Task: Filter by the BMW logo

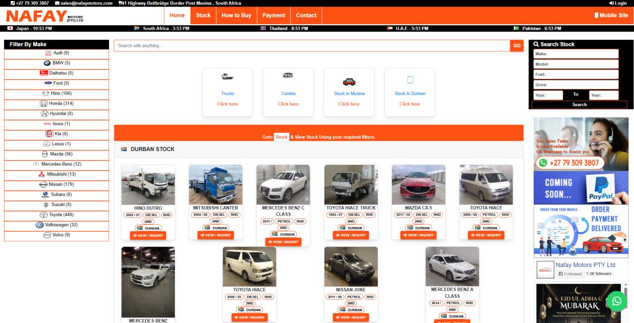Action: [x=47, y=63]
